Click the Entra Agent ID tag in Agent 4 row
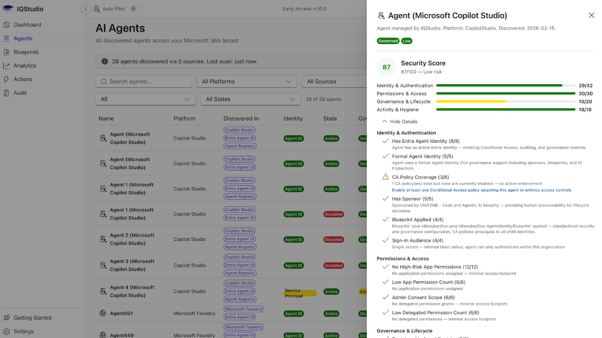This screenshot has height=338, width=602. click(x=239, y=291)
